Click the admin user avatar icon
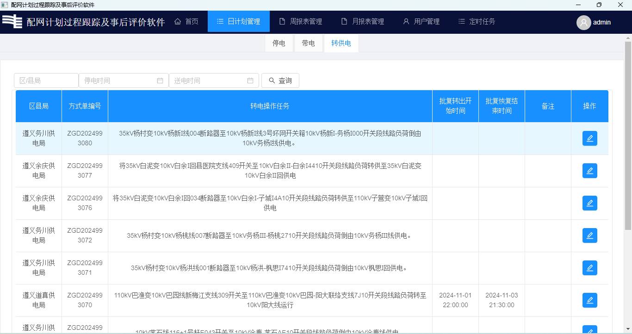 (583, 22)
